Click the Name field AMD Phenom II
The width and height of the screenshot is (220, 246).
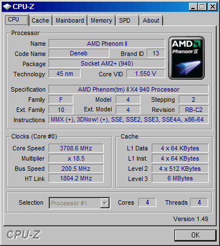pos(107,44)
